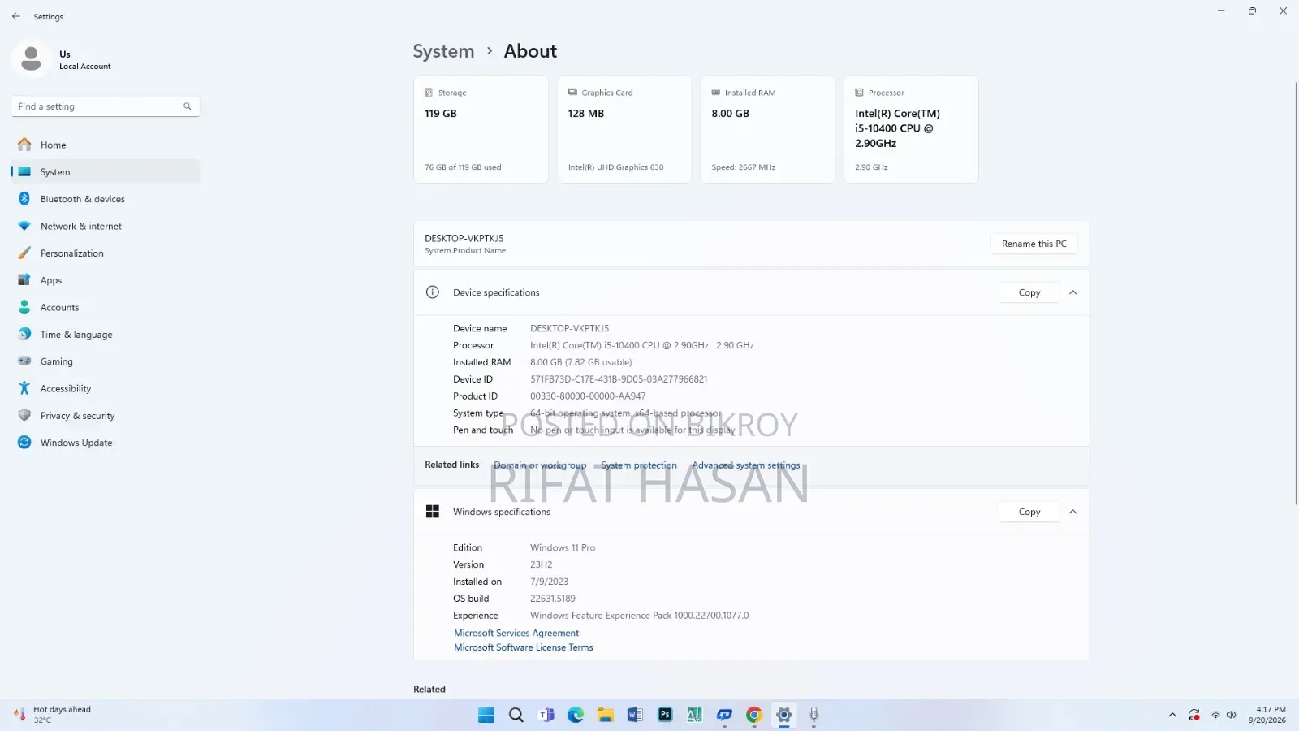Screen dimensions: 1299x731
Task: Open Network & internet settings
Action: click(x=106, y=226)
